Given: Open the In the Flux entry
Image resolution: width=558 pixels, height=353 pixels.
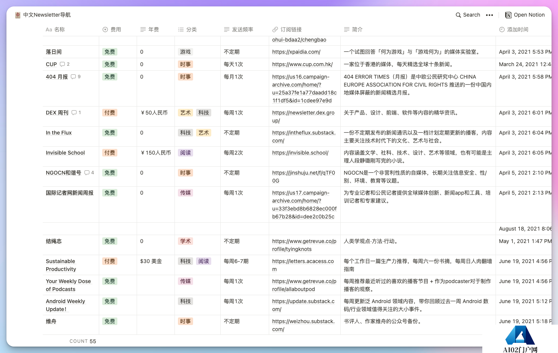Looking at the screenshot, I should coord(59,133).
